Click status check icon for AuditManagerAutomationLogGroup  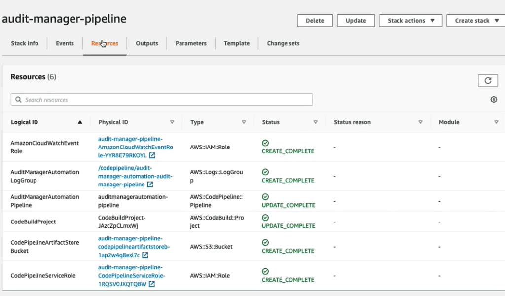coord(265,172)
